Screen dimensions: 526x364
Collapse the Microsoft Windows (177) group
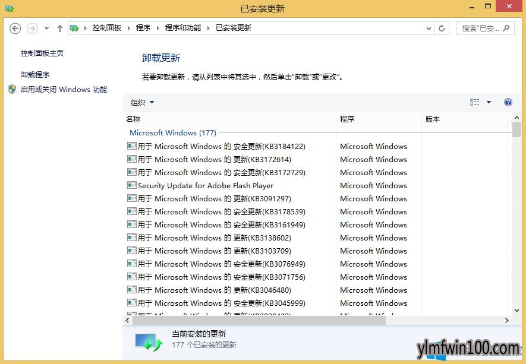[x=173, y=133]
